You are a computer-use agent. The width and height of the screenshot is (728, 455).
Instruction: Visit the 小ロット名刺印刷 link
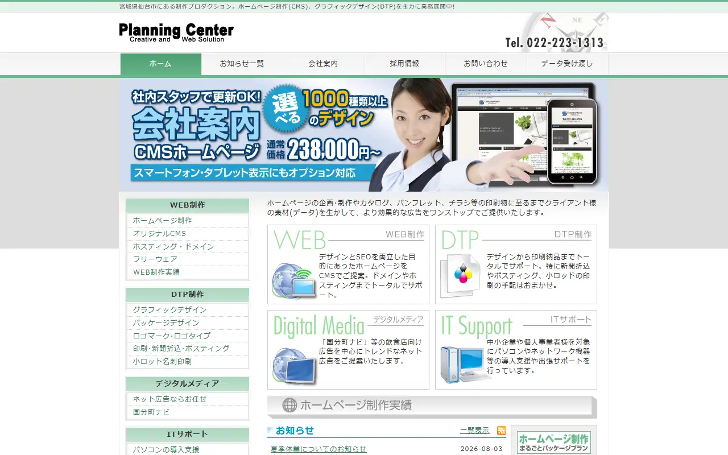click(188, 362)
